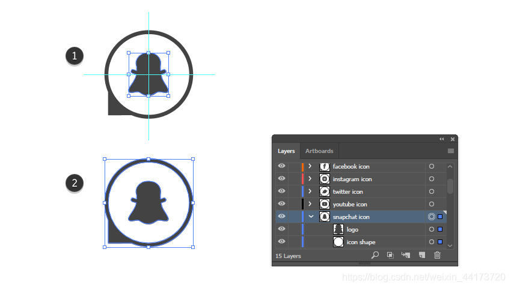This screenshot has height=288, width=511.
Task: Click the Locate Object magnifier icon
Action: click(375, 255)
